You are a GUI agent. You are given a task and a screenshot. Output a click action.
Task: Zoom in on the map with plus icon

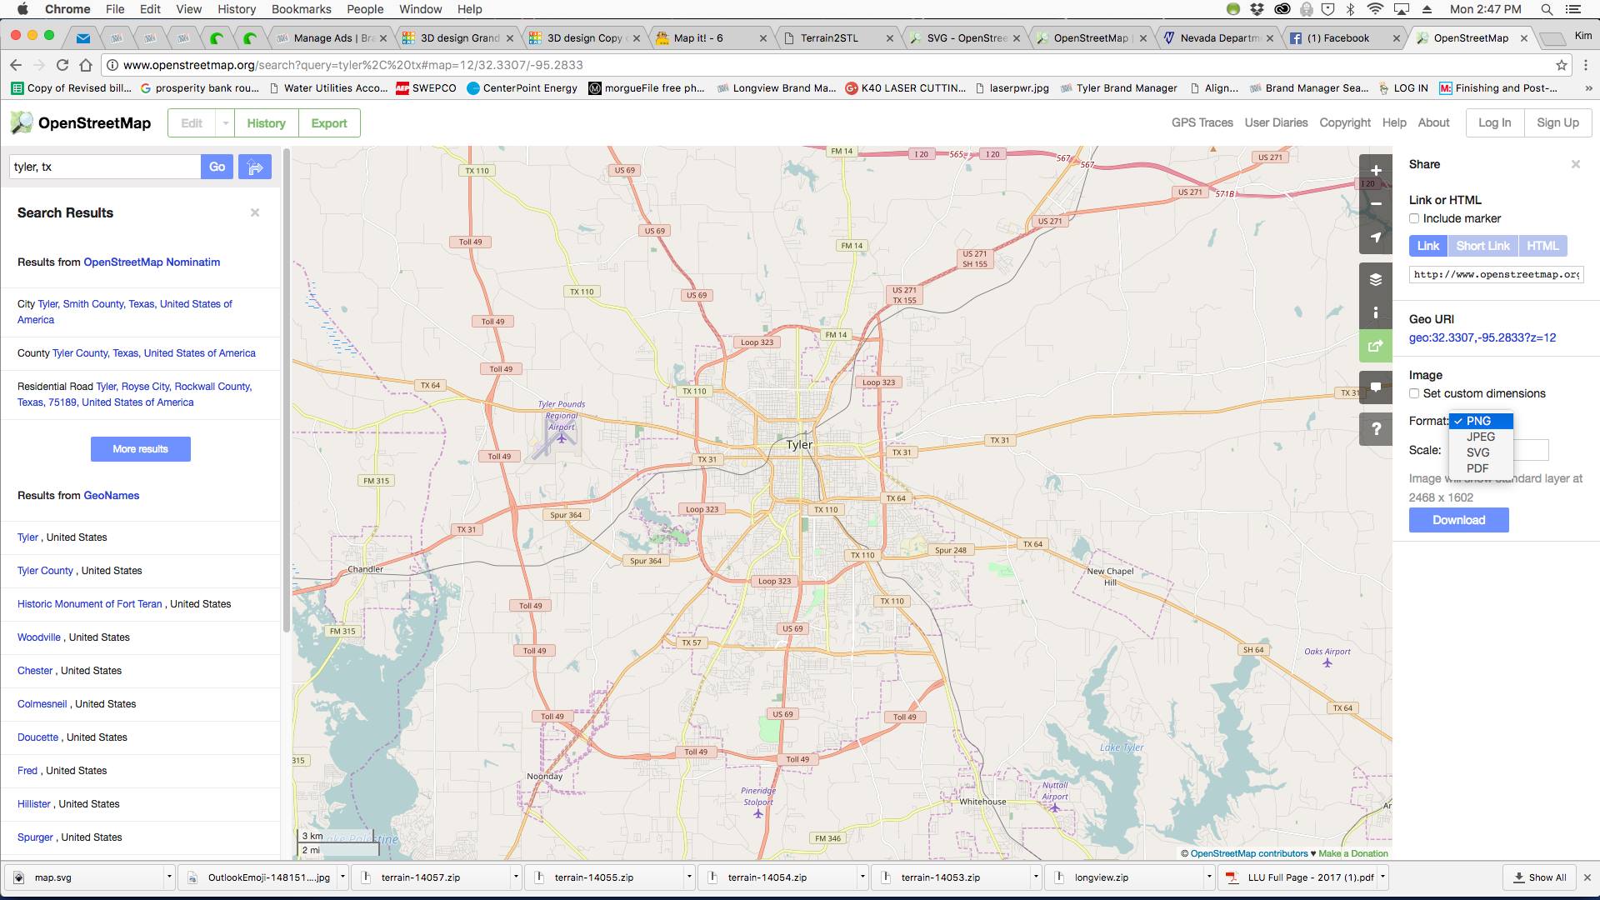(x=1376, y=171)
